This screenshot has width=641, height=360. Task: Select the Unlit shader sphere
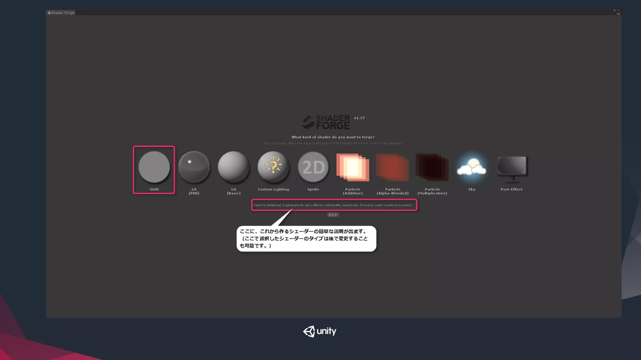[154, 167]
